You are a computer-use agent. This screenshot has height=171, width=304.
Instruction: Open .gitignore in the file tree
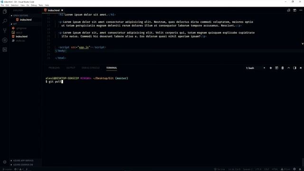coord(21,28)
